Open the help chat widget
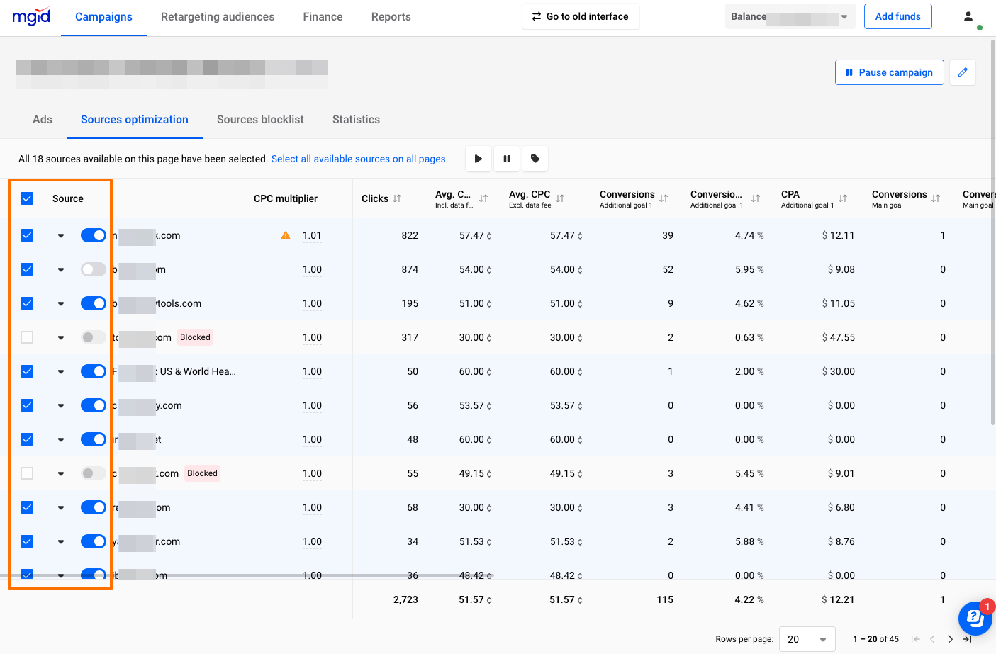The image size is (996, 654). (x=975, y=619)
